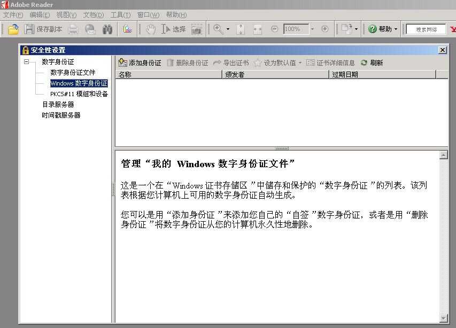456x328 pixels.
Task: Collapse the 数字身份证 tree node
Action: pos(27,61)
